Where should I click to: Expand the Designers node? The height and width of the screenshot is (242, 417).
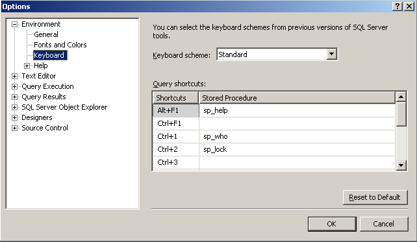tap(15, 117)
